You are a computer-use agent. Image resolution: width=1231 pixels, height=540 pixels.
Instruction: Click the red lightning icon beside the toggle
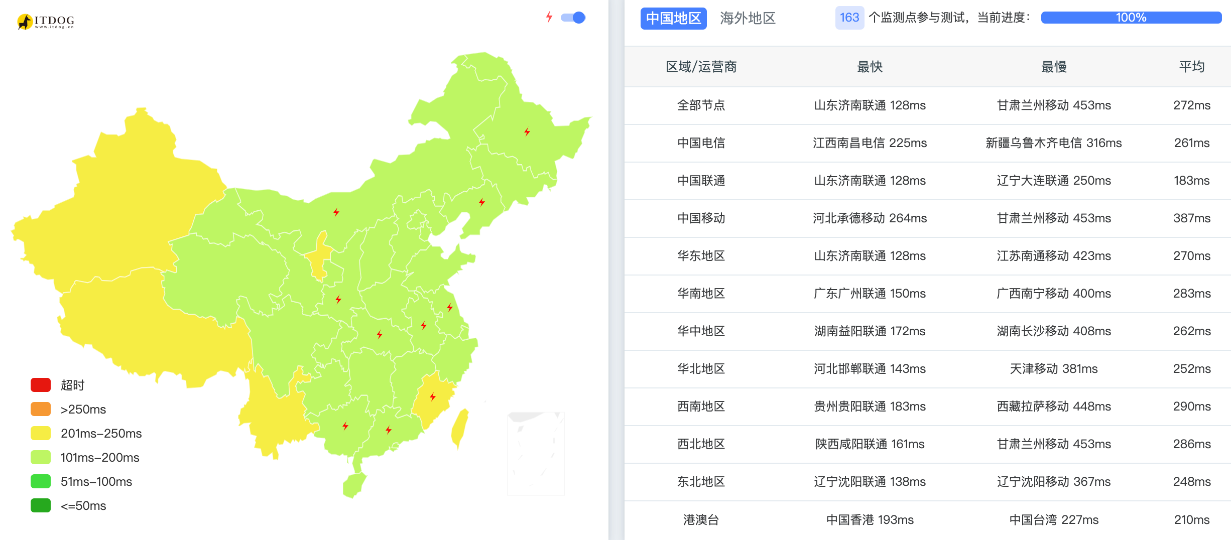click(549, 17)
